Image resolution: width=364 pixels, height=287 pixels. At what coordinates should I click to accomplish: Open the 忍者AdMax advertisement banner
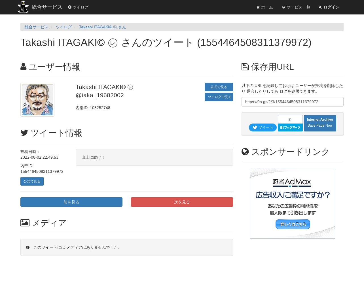click(x=293, y=203)
